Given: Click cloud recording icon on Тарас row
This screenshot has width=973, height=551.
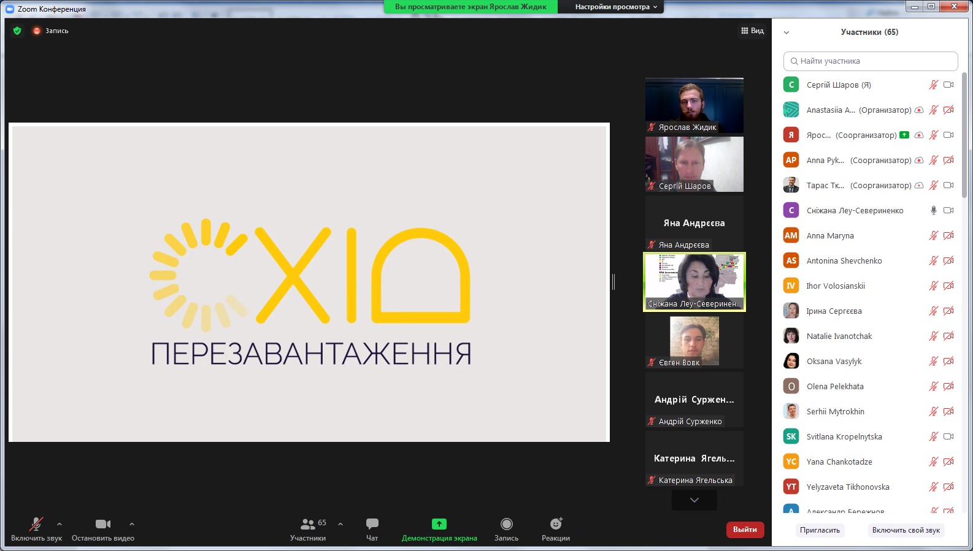Looking at the screenshot, I should 919,185.
